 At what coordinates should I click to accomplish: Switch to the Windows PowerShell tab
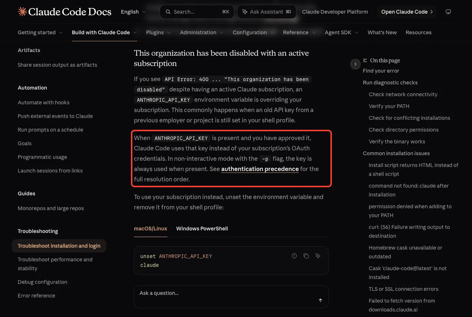point(202,229)
